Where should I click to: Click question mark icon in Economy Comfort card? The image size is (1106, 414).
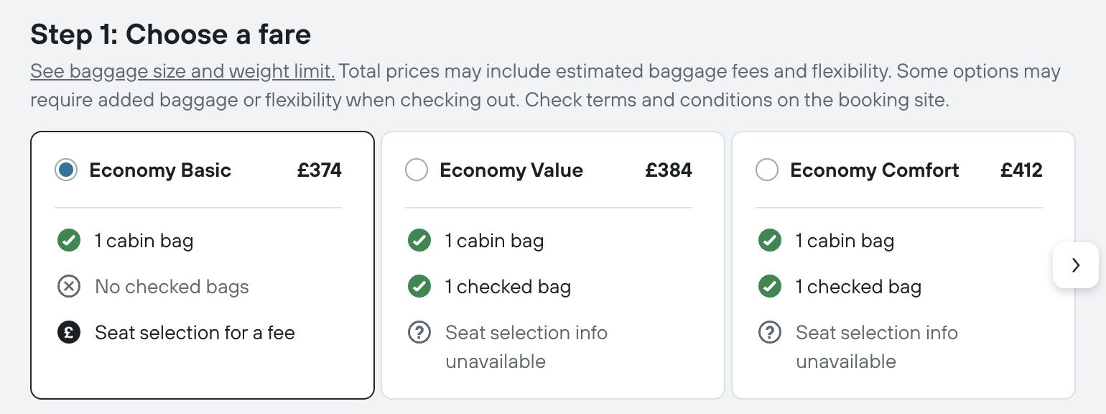pos(770,333)
